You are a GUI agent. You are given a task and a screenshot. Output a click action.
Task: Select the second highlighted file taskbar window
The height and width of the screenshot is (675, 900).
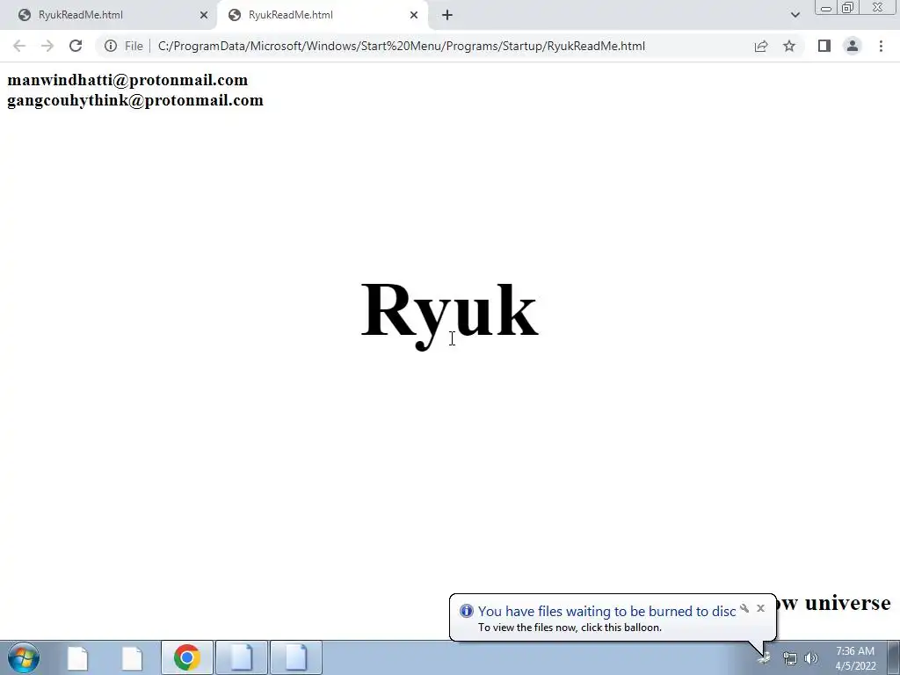tap(296, 657)
